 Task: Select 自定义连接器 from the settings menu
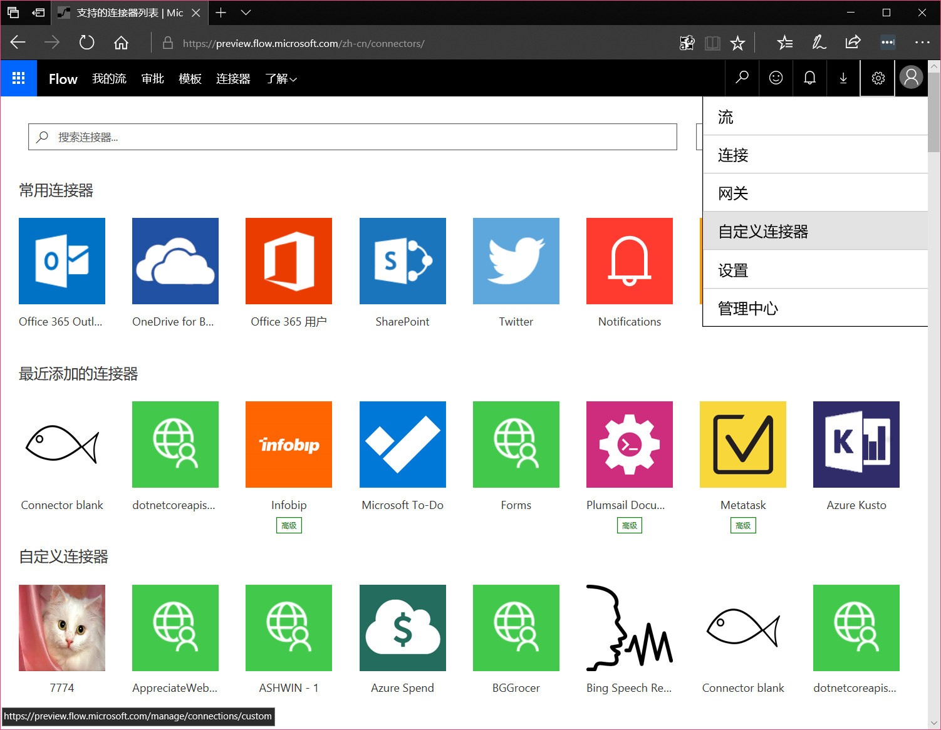click(762, 230)
